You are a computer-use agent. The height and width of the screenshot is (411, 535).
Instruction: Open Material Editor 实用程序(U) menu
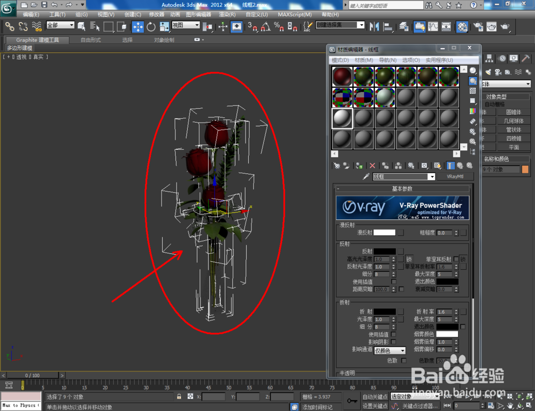(x=439, y=60)
